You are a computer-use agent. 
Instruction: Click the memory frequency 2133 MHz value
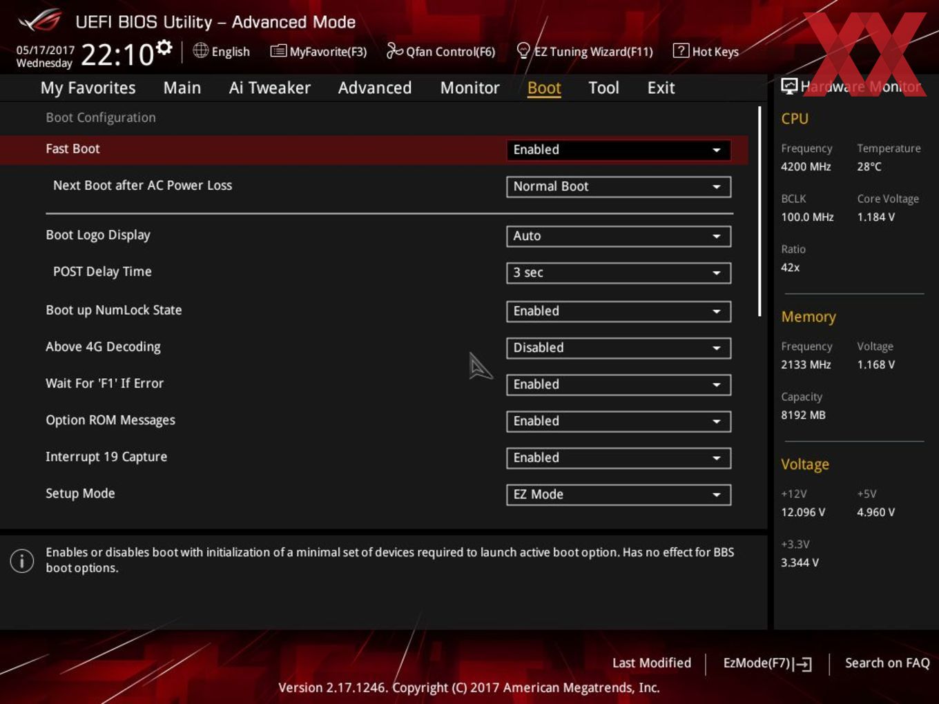click(x=806, y=364)
